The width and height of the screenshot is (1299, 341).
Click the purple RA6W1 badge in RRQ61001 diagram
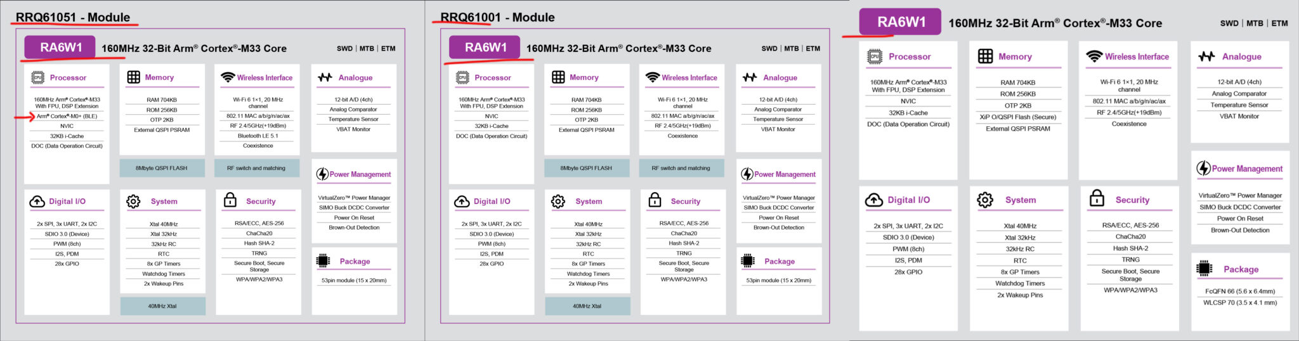coord(485,48)
